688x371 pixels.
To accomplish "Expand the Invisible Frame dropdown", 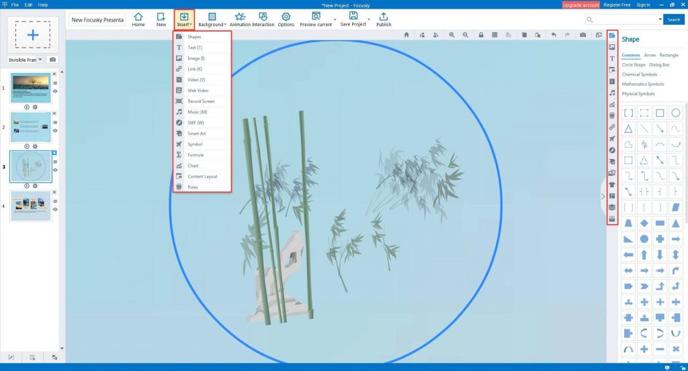I will coord(40,60).
